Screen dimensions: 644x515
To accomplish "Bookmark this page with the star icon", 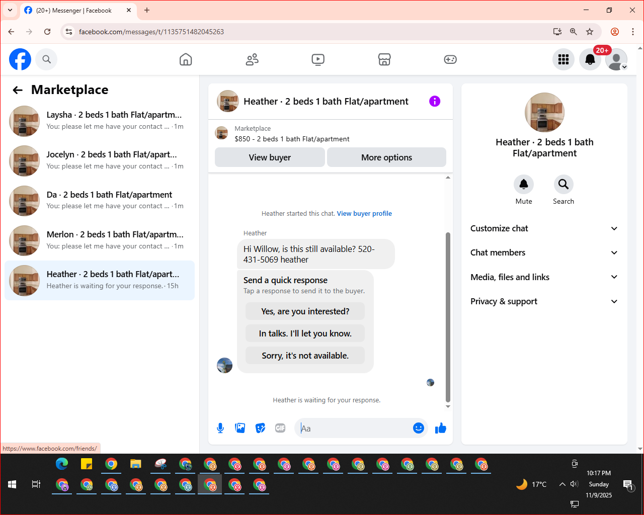I will pyautogui.click(x=590, y=32).
